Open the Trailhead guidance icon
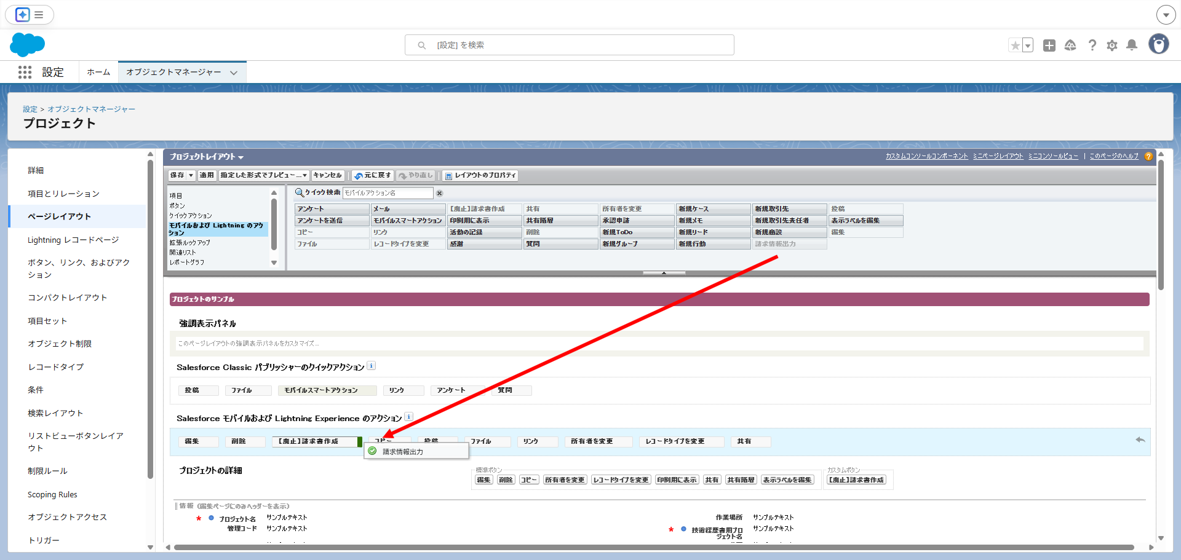Viewport: 1181px width, 560px height. click(1070, 45)
